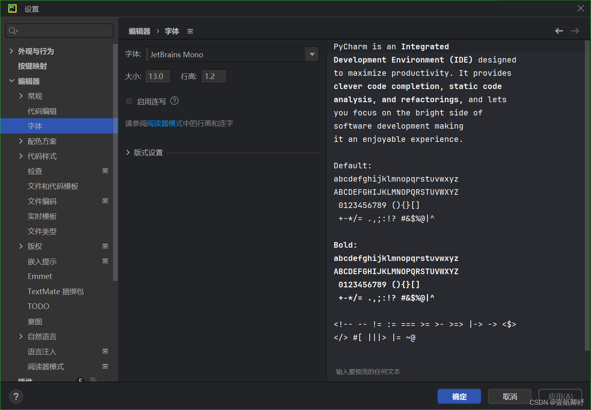This screenshot has width=591, height=410.
Task: Navigate back with the left arrow
Action: point(559,31)
